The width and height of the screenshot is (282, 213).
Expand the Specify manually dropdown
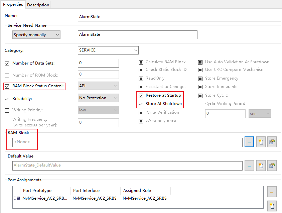(36, 35)
